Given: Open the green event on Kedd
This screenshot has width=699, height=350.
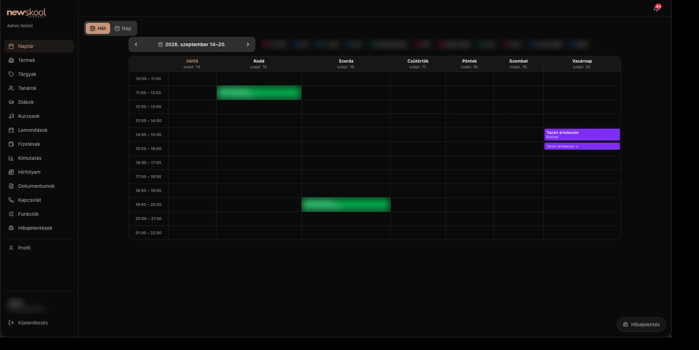Looking at the screenshot, I should tap(259, 93).
